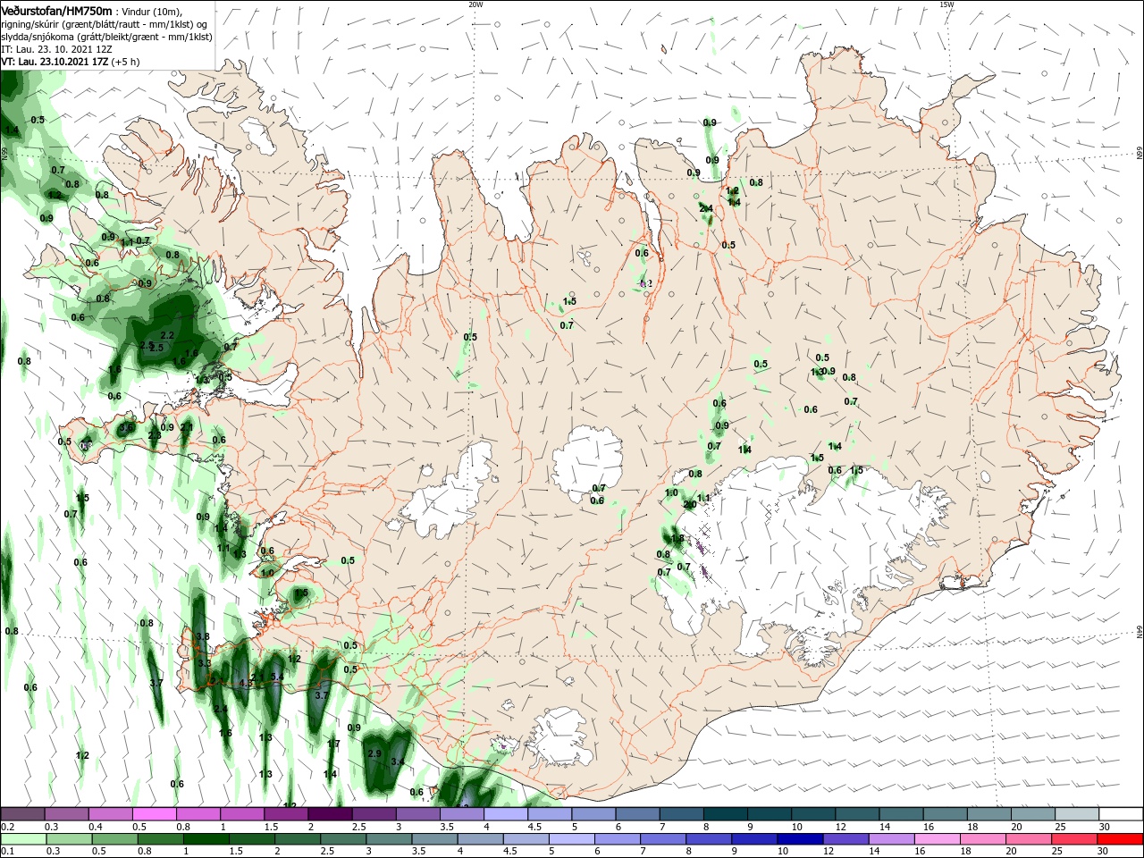This screenshot has width=1144, height=858.
Task: Click the white upper swatch after 30
Action: [1122, 814]
